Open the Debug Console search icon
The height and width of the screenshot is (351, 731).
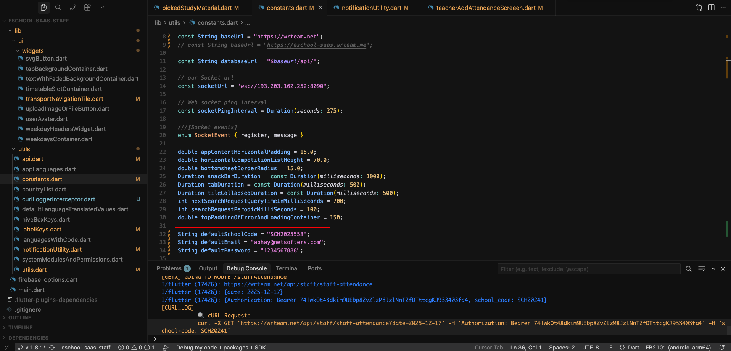point(688,269)
